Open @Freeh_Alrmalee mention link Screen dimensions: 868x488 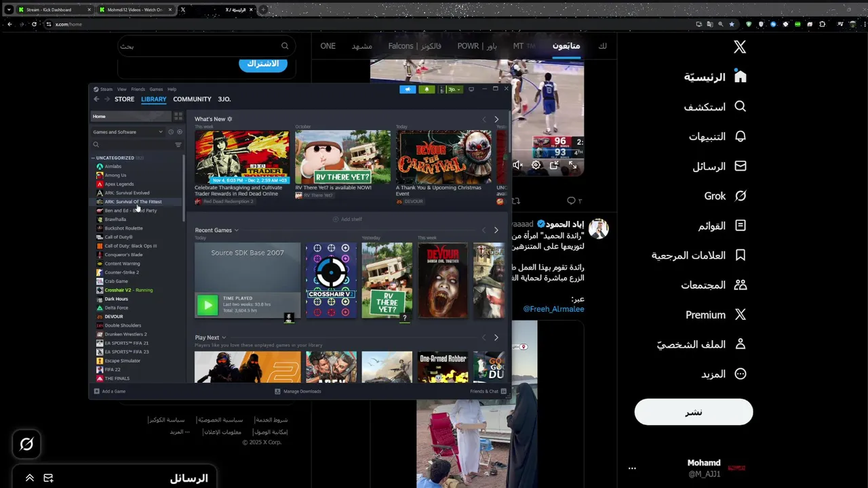point(553,309)
